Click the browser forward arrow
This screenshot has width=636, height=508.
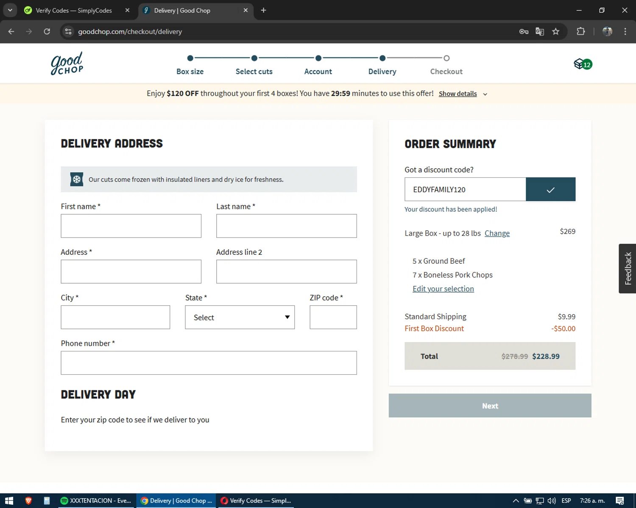(29, 31)
